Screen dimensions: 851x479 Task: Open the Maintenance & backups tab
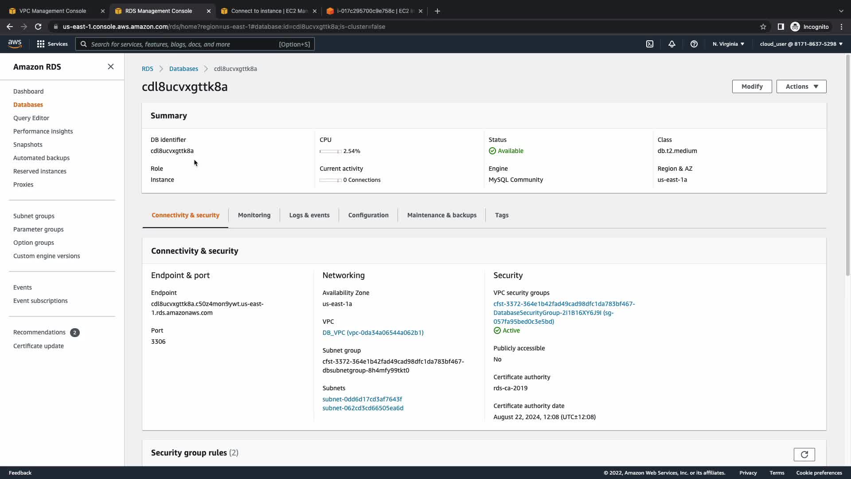tap(441, 215)
